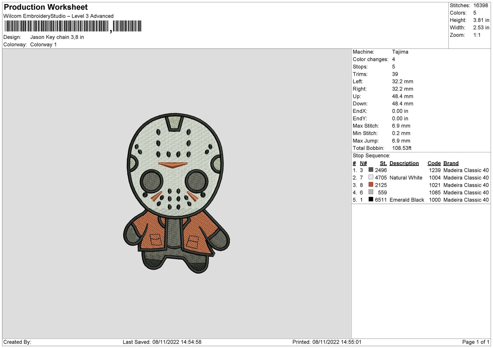Click the 'Description' column header
Image resolution: width=493 pixels, height=348 pixels.
click(x=404, y=163)
